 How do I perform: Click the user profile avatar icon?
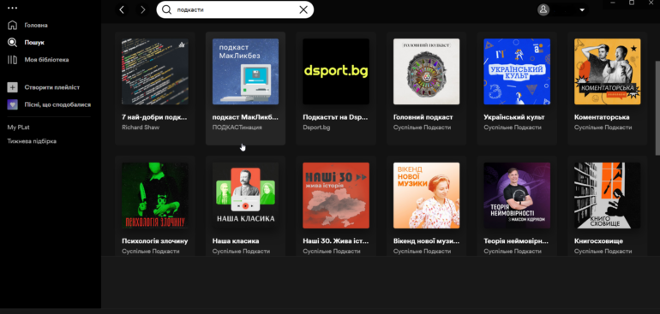tap(543, 9)
